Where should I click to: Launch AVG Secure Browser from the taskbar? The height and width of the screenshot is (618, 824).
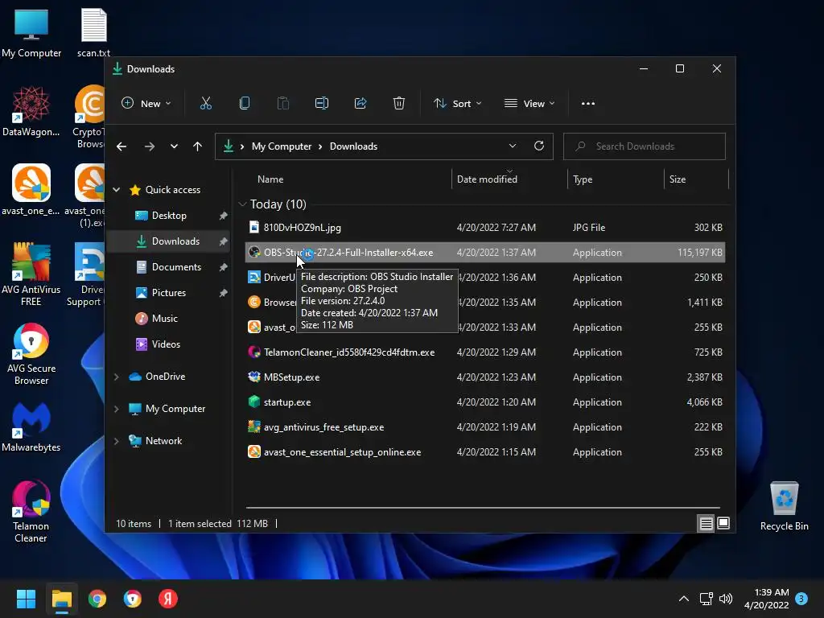[x=133, y=599]
